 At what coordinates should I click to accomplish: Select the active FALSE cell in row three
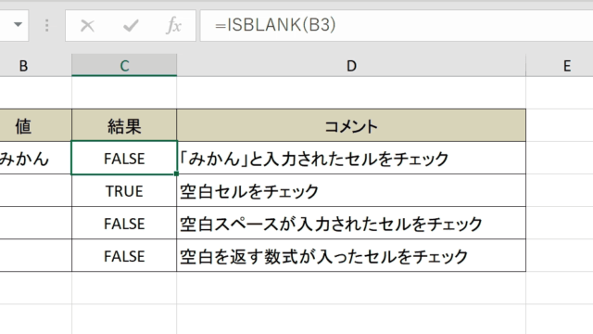point(124,158)
